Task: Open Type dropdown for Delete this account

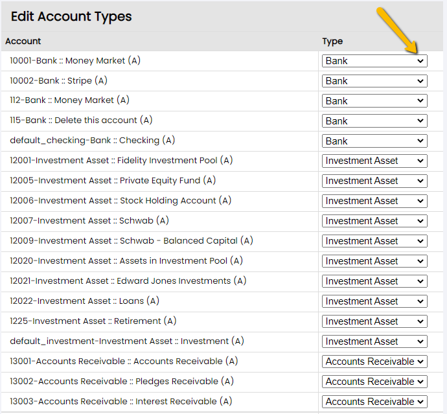Action: [374, 121]
